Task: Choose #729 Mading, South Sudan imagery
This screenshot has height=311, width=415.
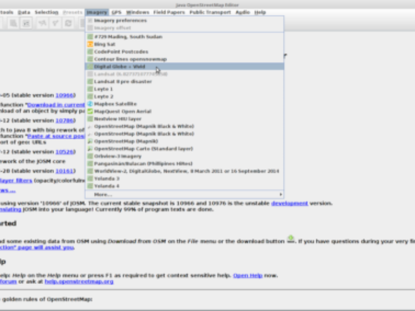Action: pos(127,36)
